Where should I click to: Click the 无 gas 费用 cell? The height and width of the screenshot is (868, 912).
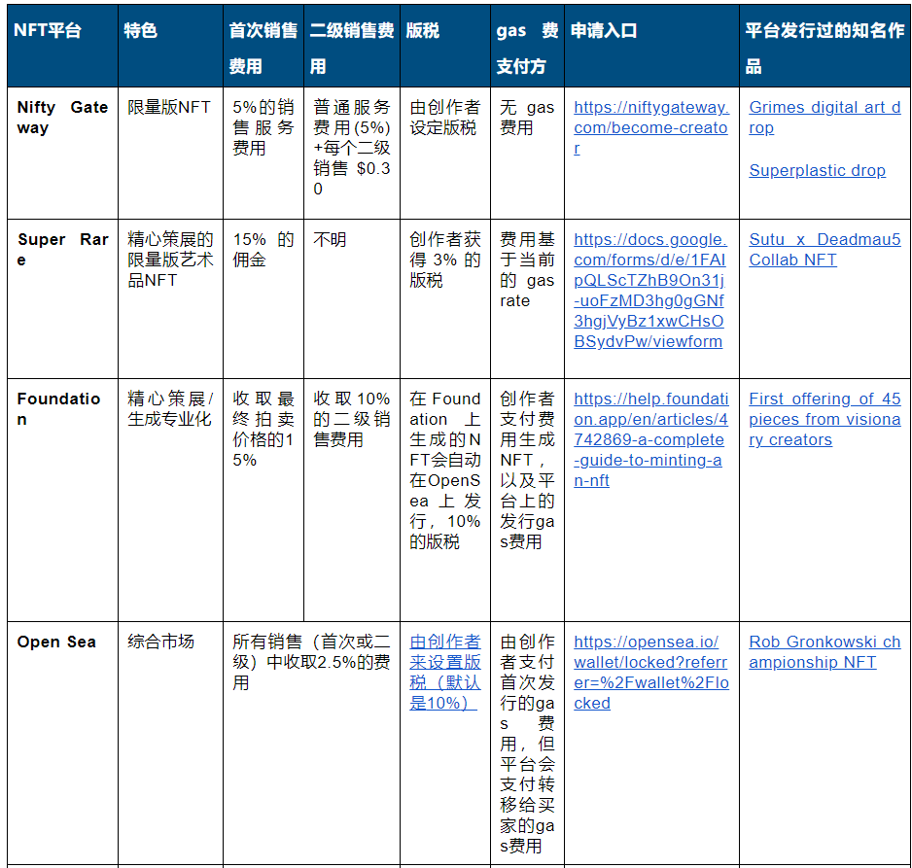[527, 153]
